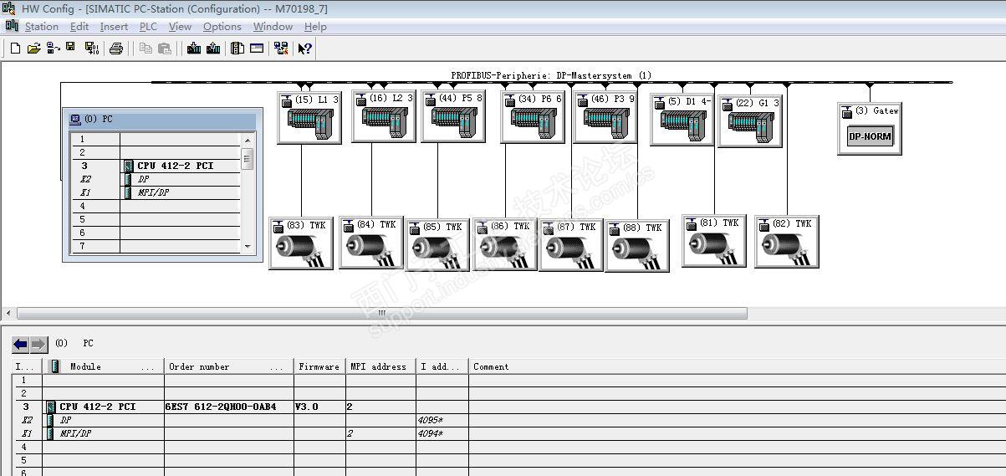Click the back navigation arrow button
This screenshot has height=476, width=1006.
(21, 344)
